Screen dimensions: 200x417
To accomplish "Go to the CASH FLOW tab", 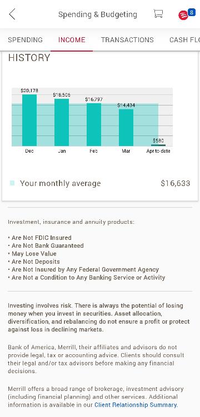I will tap(184, 40).
